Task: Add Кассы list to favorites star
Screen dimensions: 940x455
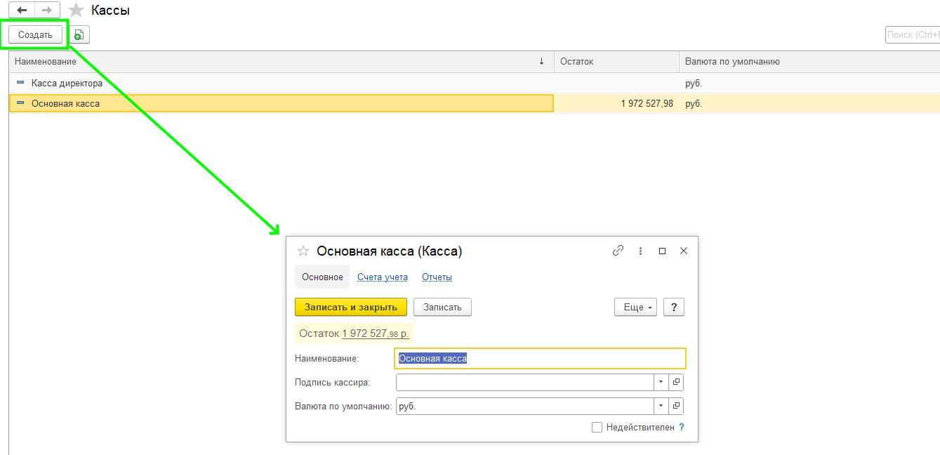Action: point(76,11)
